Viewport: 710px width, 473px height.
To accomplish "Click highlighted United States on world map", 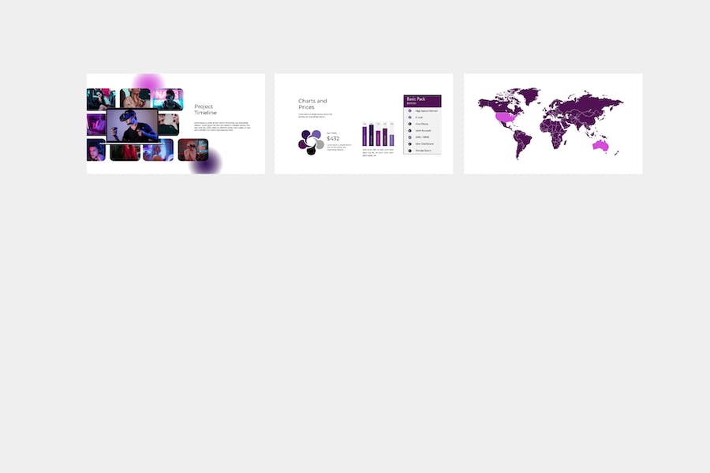I will point(506,119).
